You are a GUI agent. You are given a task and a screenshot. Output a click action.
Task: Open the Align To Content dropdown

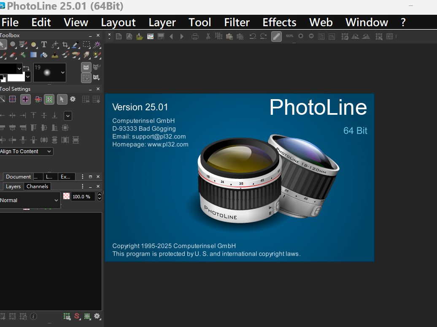point(26,151)
